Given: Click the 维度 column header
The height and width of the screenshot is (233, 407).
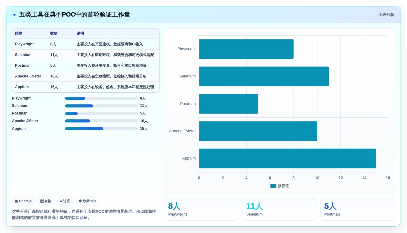Looking at the screenshot, I should pyautogui.click(x=19, y=33).
